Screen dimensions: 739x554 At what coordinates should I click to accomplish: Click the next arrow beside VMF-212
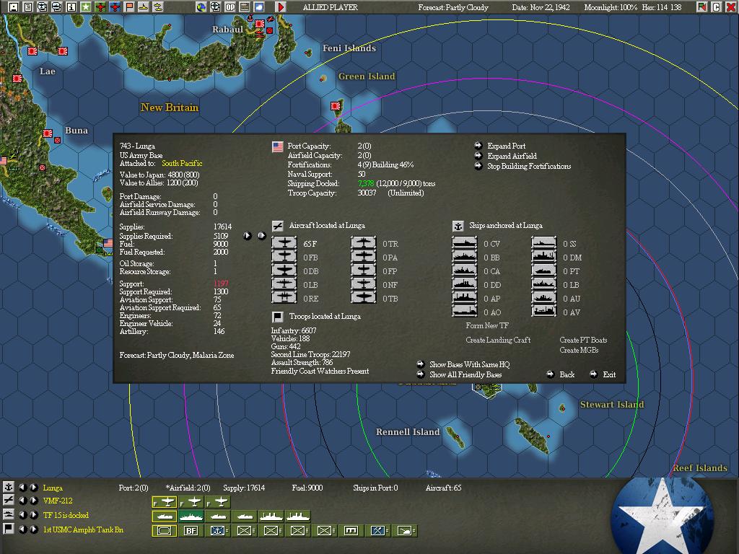[34, 501]
